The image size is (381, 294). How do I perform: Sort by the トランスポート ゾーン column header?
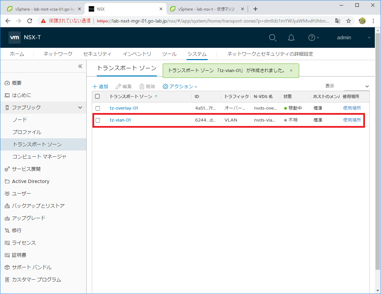tap(131, 97)
